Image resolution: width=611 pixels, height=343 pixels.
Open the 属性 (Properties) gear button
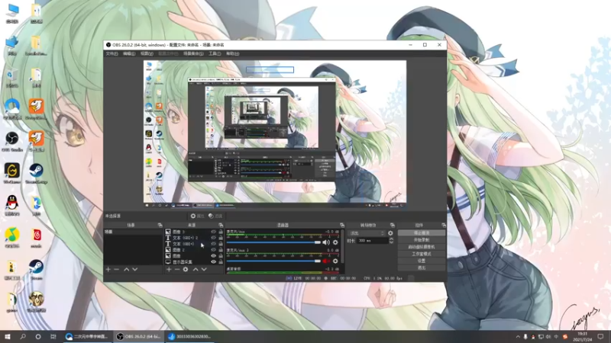point(197,216)
